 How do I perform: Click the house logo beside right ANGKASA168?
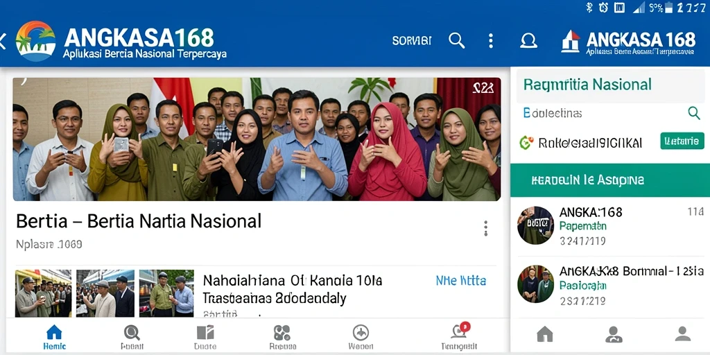[x=571, y=41]
